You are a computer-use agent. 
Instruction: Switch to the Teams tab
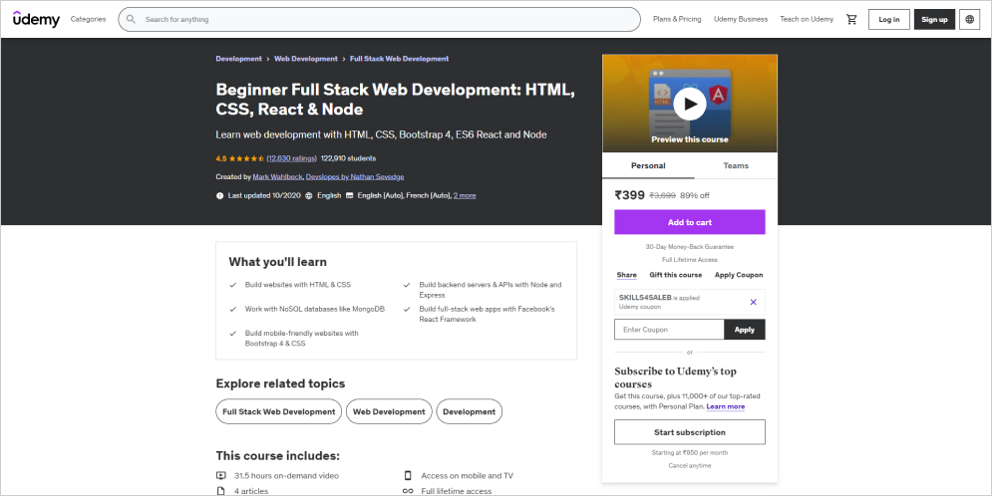735,165
